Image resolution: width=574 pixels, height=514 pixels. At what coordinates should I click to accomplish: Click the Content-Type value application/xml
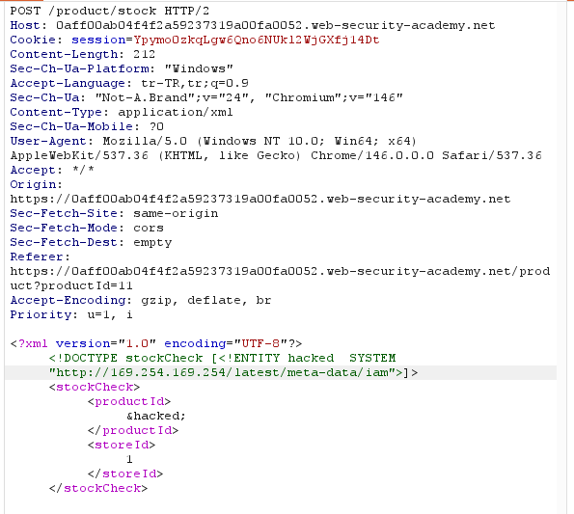(x=176, y=112)
